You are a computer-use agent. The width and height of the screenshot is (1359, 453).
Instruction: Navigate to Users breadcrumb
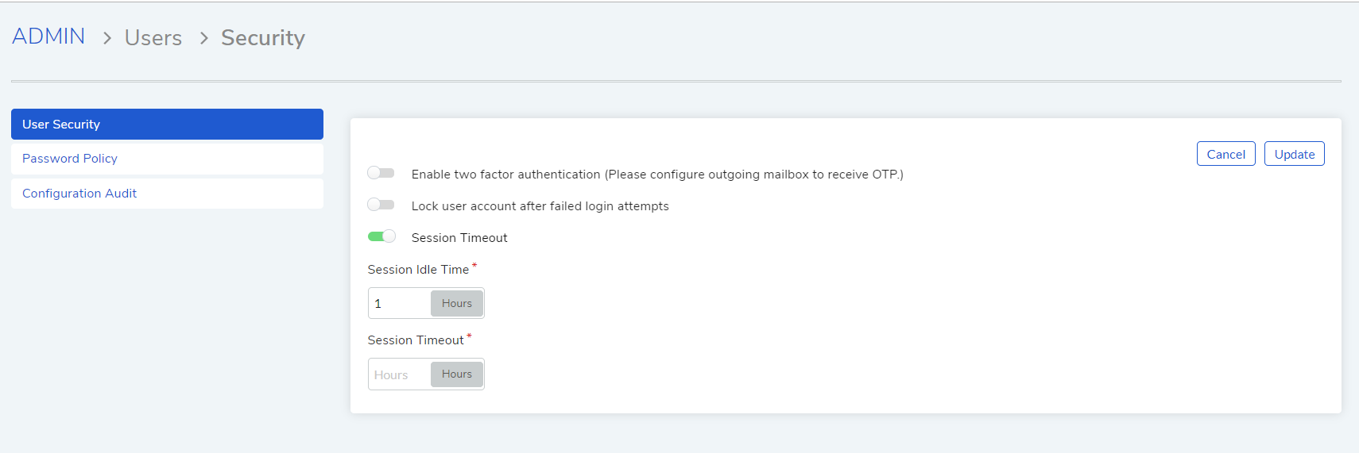click(x=153, y=38)
